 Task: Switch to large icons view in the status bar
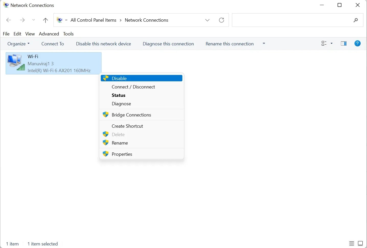pyautogui.click(x=360, y=243)
